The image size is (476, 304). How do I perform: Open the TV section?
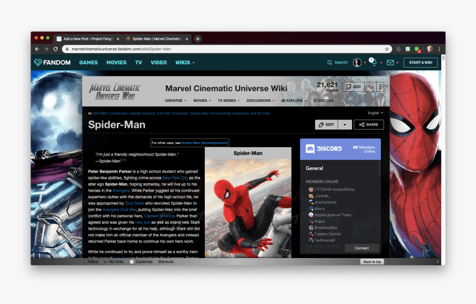(x=138, y=62)
